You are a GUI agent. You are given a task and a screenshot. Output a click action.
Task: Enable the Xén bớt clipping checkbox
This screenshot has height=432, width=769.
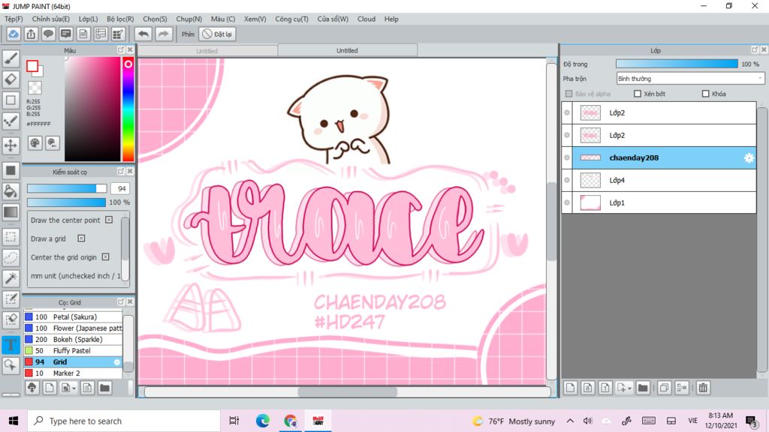click(638, 94)
